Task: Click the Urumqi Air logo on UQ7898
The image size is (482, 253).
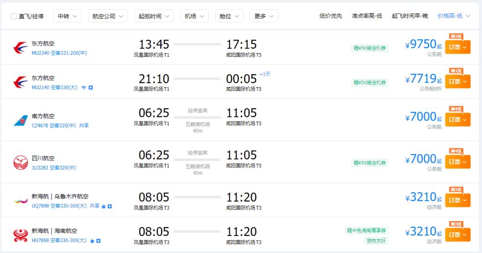Action: click(21, 201)
